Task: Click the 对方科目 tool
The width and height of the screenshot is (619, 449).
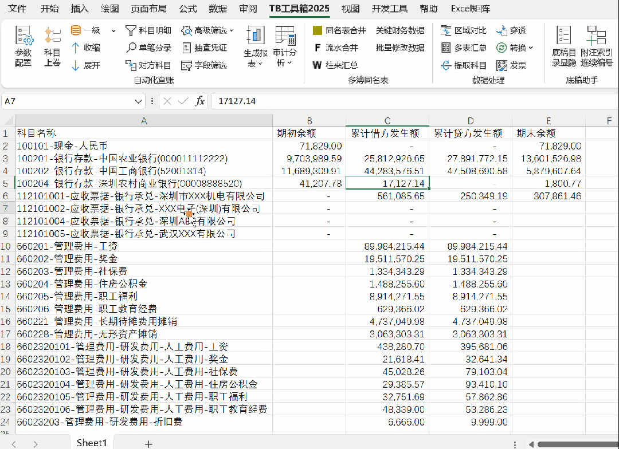Action: click(148, 65)
